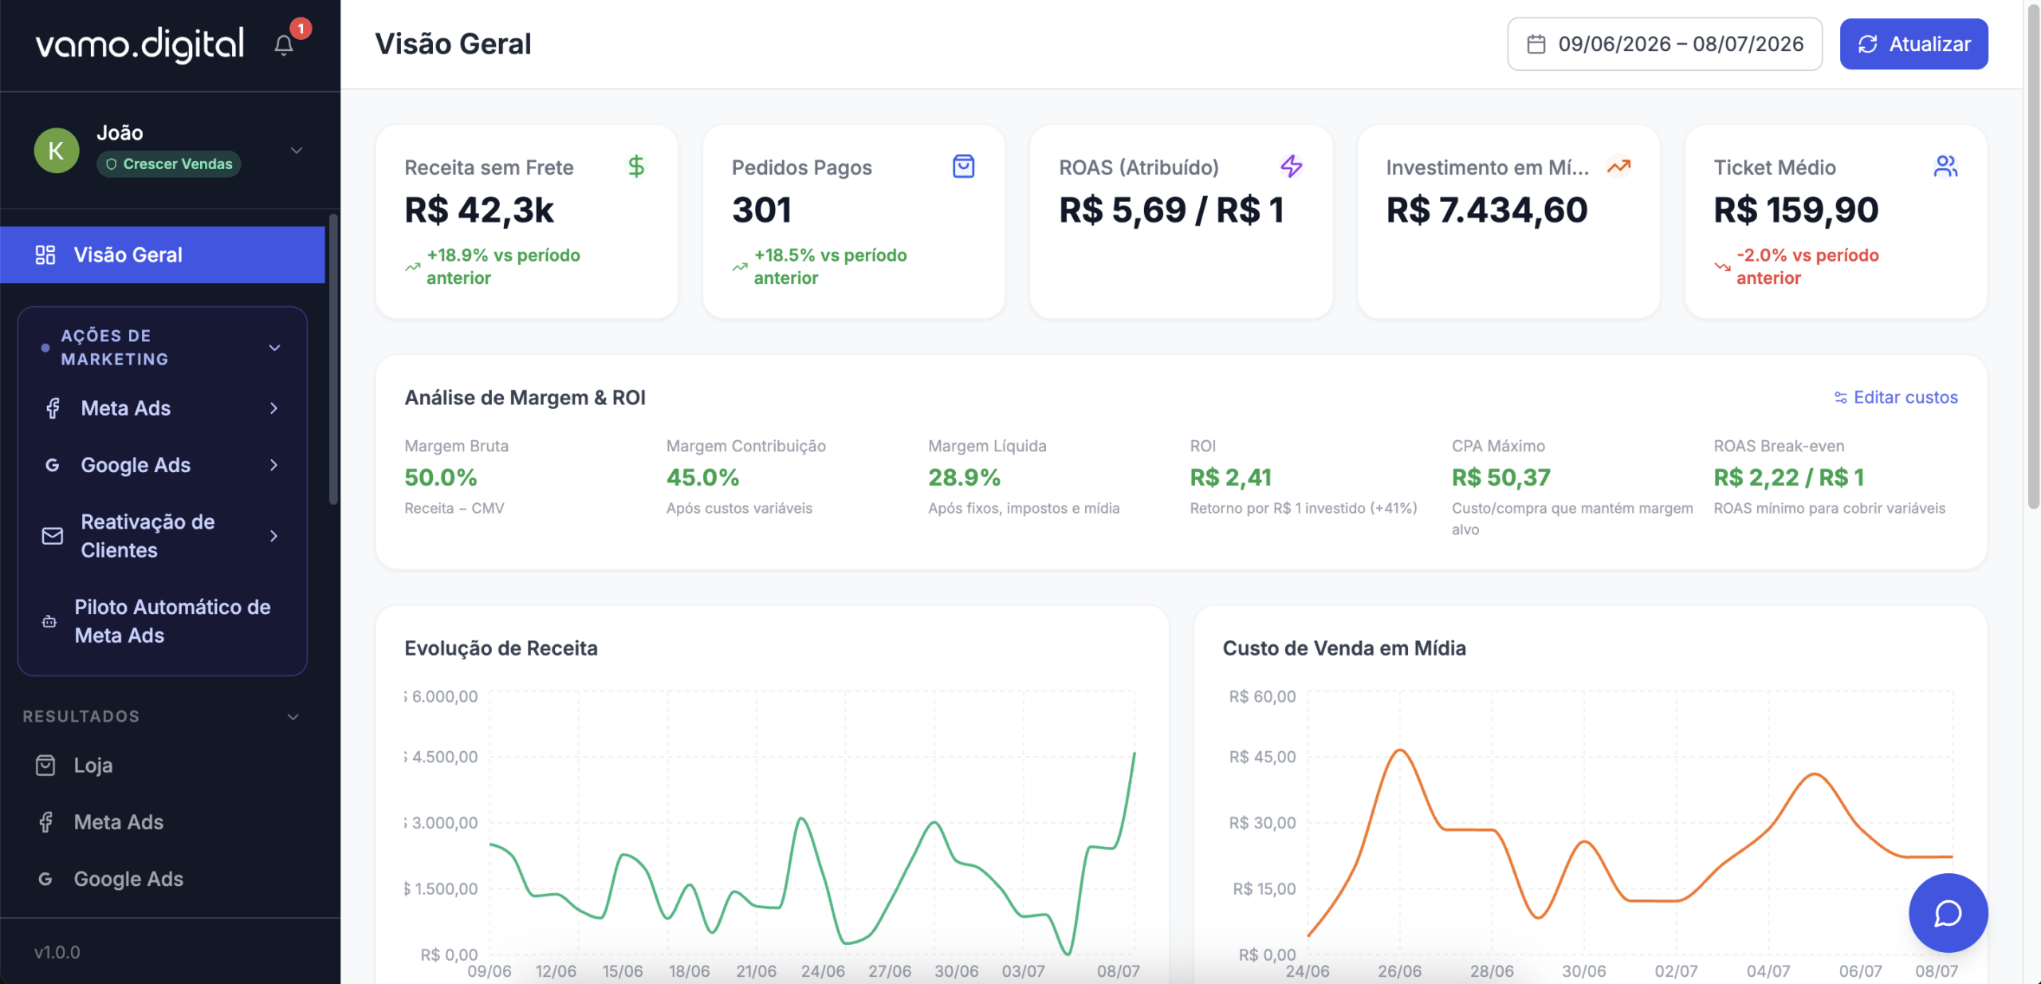This screenshot has width=2041, height=984.
Task: Collapse the Ações de Marketing section
Action: 274,348
